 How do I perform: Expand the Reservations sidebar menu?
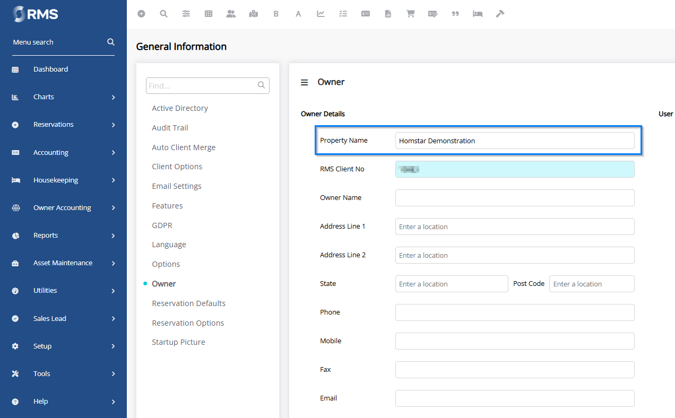64,125
